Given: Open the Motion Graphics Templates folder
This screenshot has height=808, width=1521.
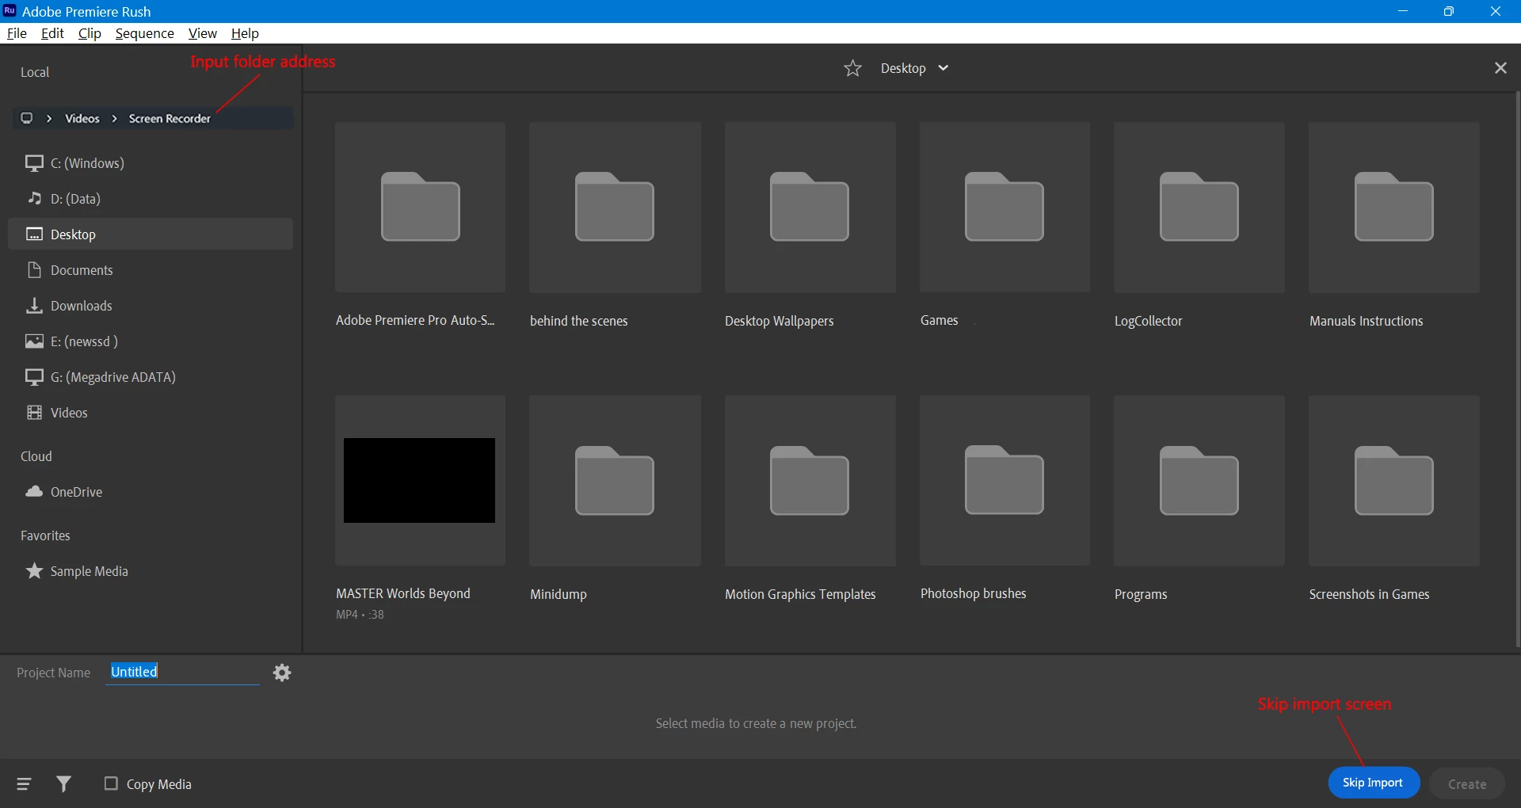Looking at the screenshot, I should tap(810, 481).
